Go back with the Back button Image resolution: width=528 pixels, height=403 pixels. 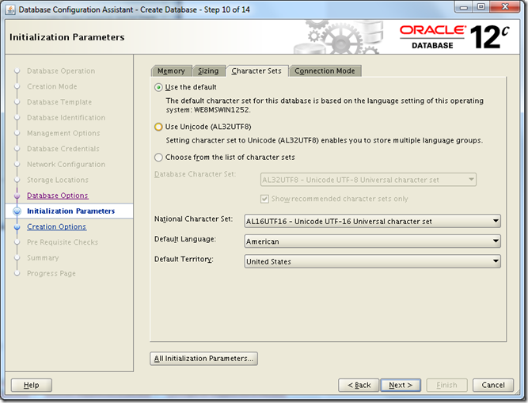358,386
